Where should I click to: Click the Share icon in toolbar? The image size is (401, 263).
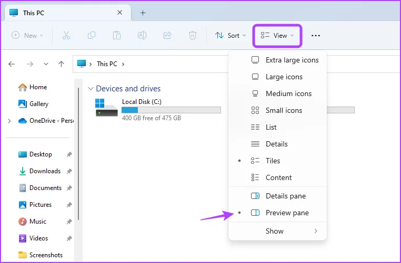pyautogui.click(x=167, y=36)
